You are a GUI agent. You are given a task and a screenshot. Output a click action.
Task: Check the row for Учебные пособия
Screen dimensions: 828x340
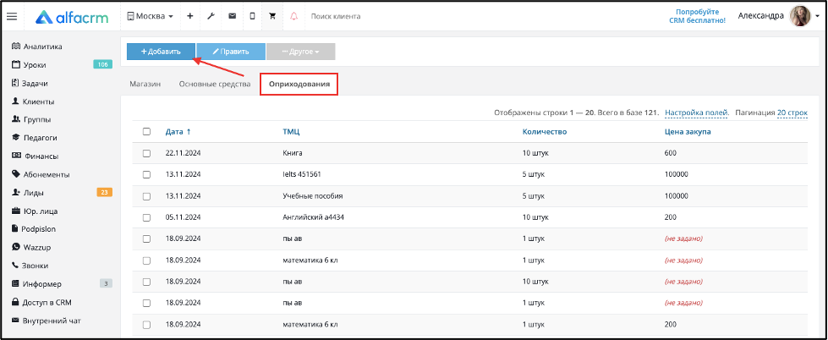tap(147, 196)
